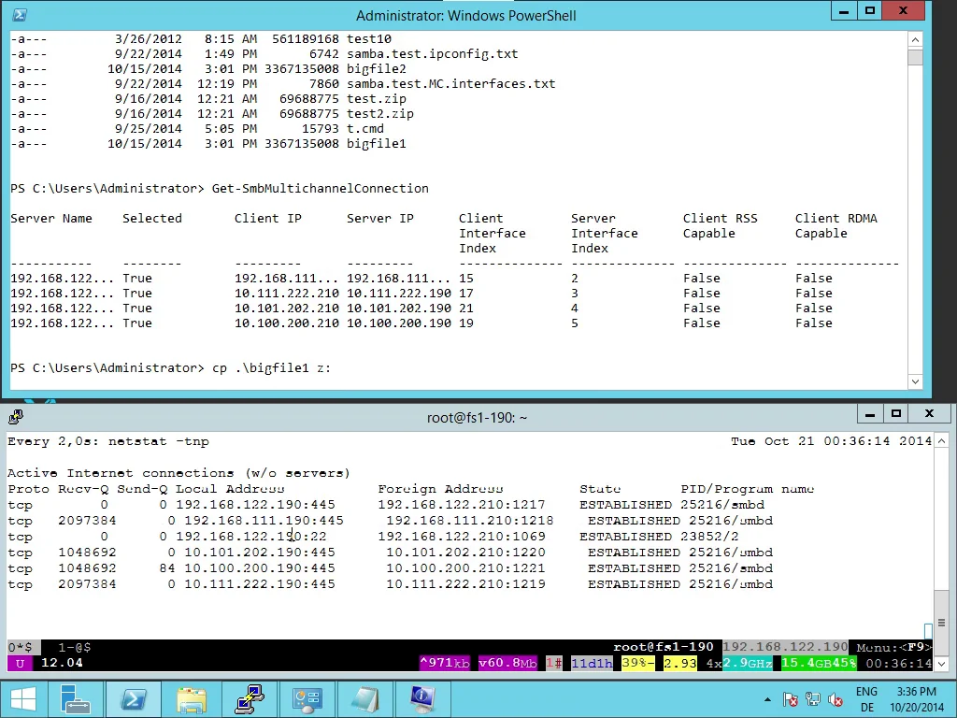
Task: Open the muted volume tray icon
Action: pos(836,699)
